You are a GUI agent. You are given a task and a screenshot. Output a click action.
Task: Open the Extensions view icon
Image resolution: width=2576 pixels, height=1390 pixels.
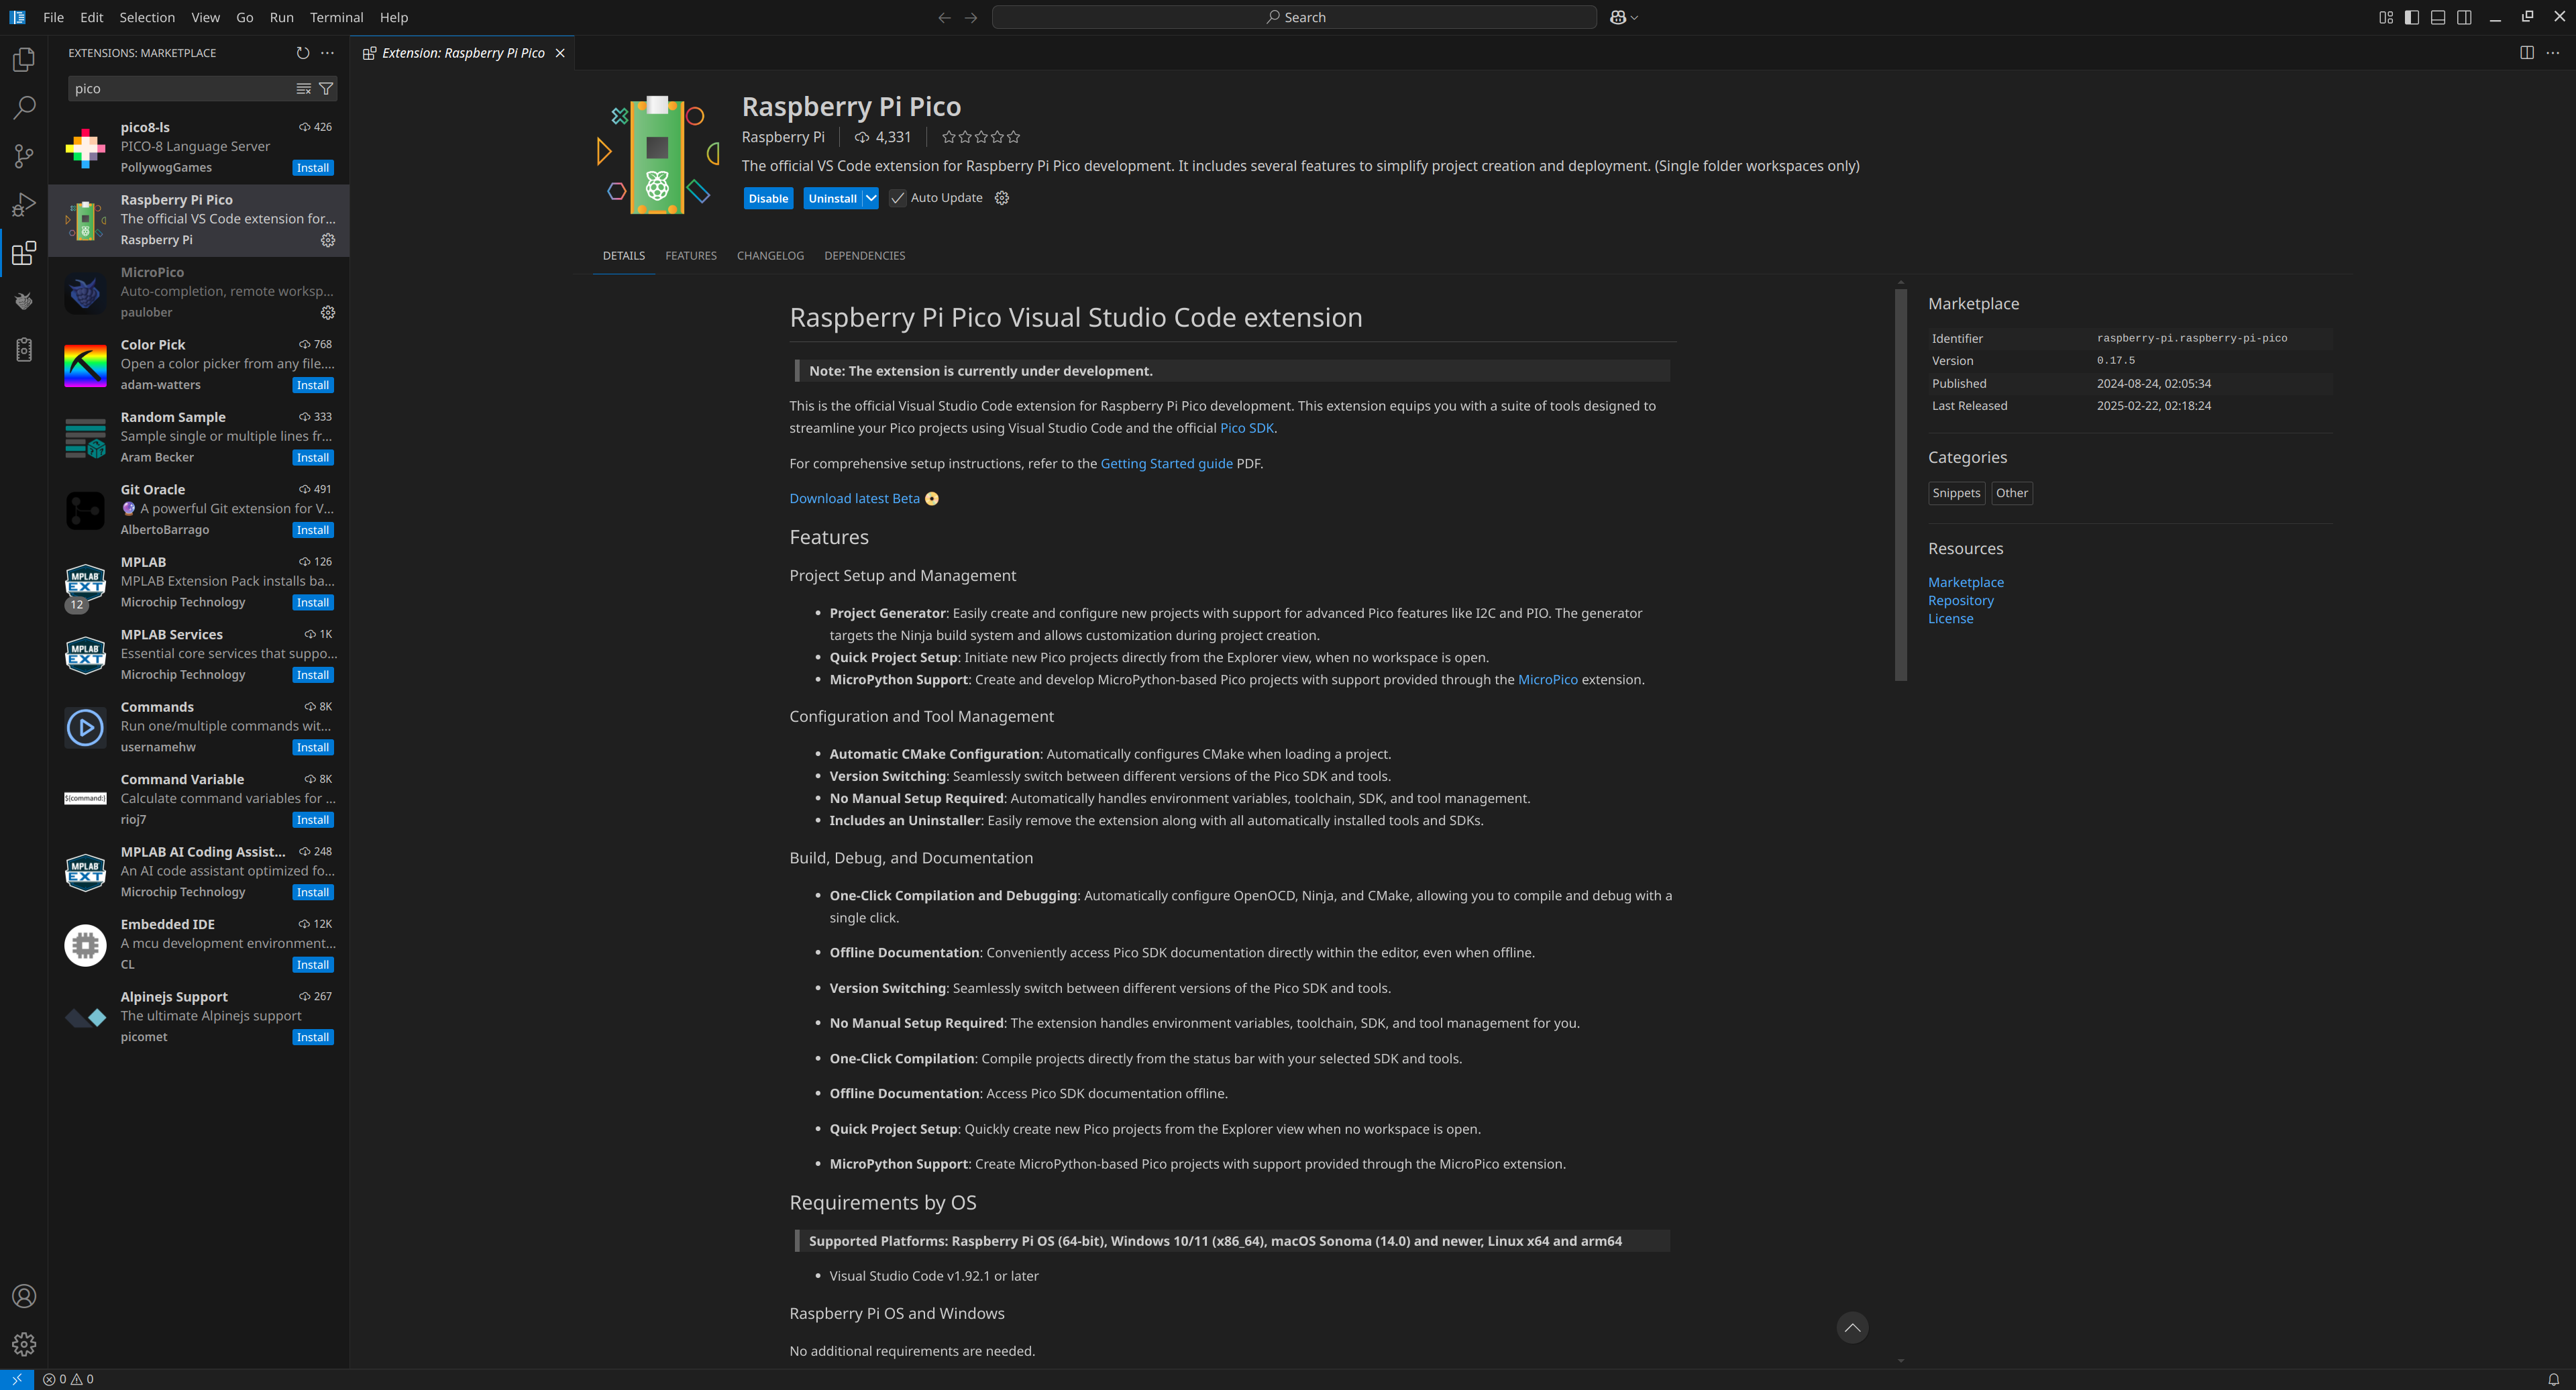pyautogui.click(x=24, y=253)
